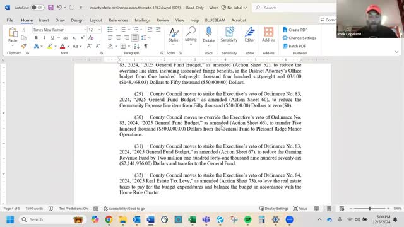Toggle justify alignment button
Screen dimensions: 404x227
[134, 38]
